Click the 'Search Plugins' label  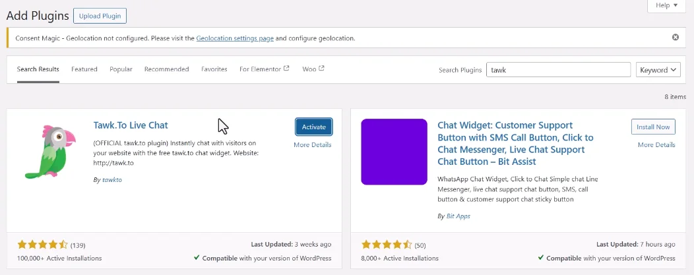click(460, 70)
